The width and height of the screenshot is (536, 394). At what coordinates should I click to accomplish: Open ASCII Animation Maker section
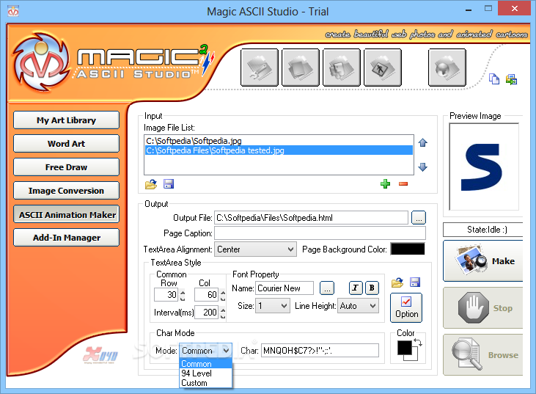tap(66, 214)
